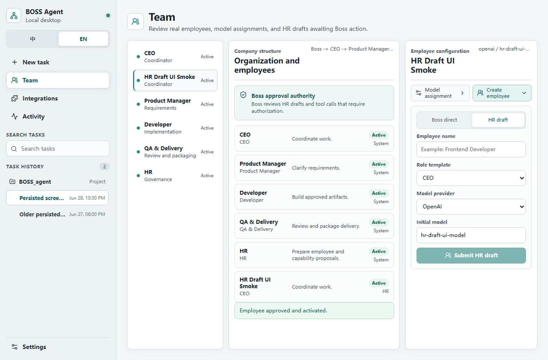
Task: Select the Boss direct mode
Action: [444, 120]
